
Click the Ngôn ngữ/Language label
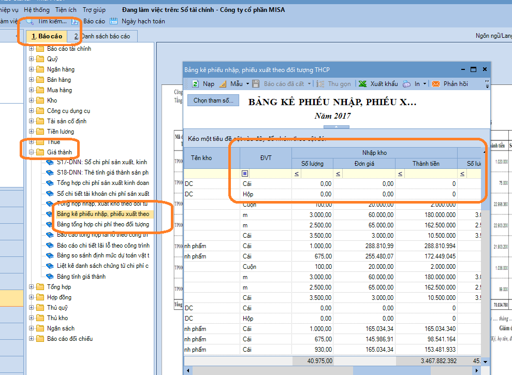click(x=494, y=36)
